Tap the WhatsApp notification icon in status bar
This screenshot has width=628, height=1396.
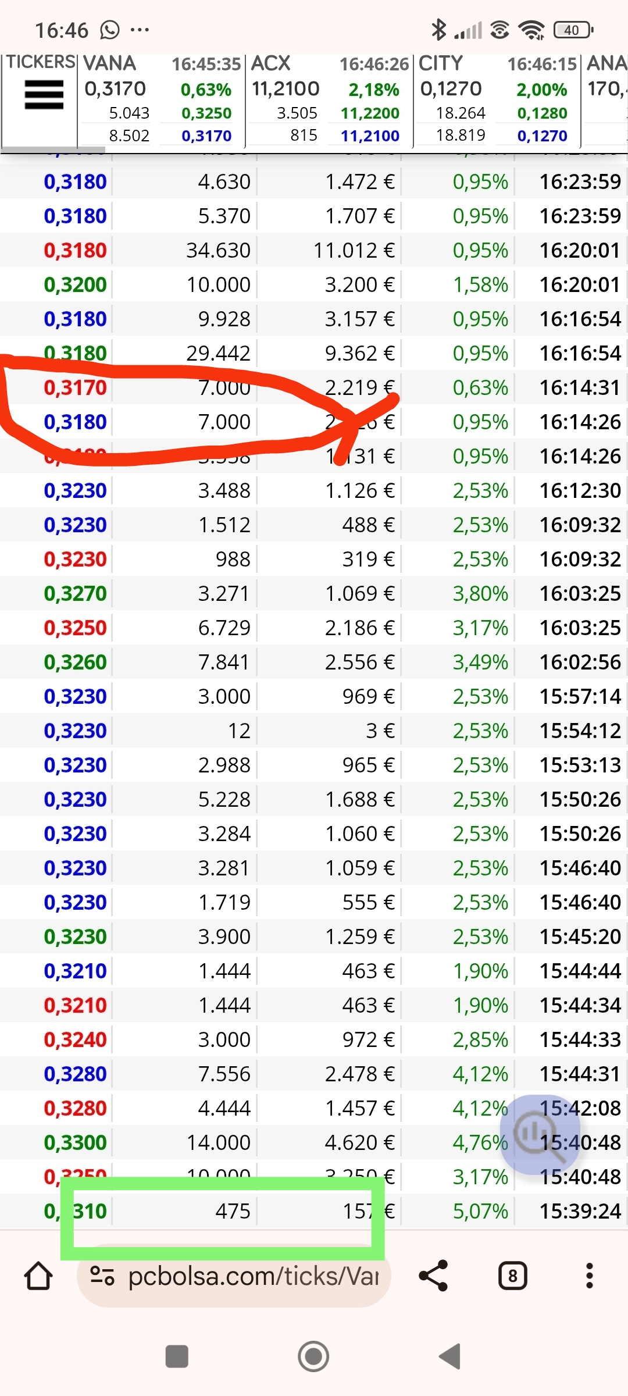pos(109,30)
